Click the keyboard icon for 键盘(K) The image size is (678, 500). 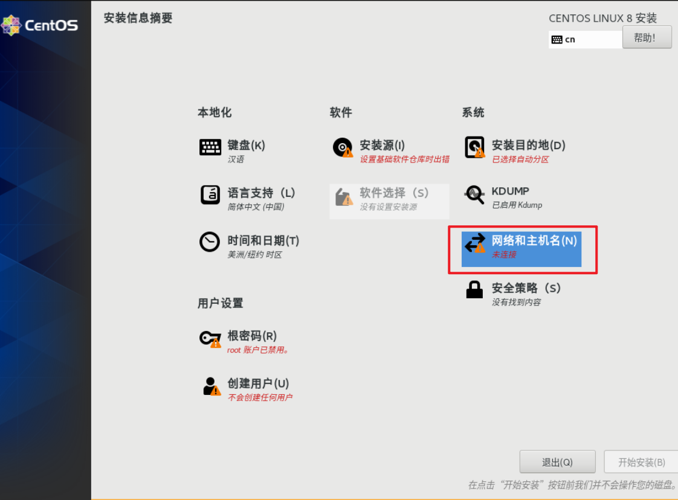(x=210, y=147)
